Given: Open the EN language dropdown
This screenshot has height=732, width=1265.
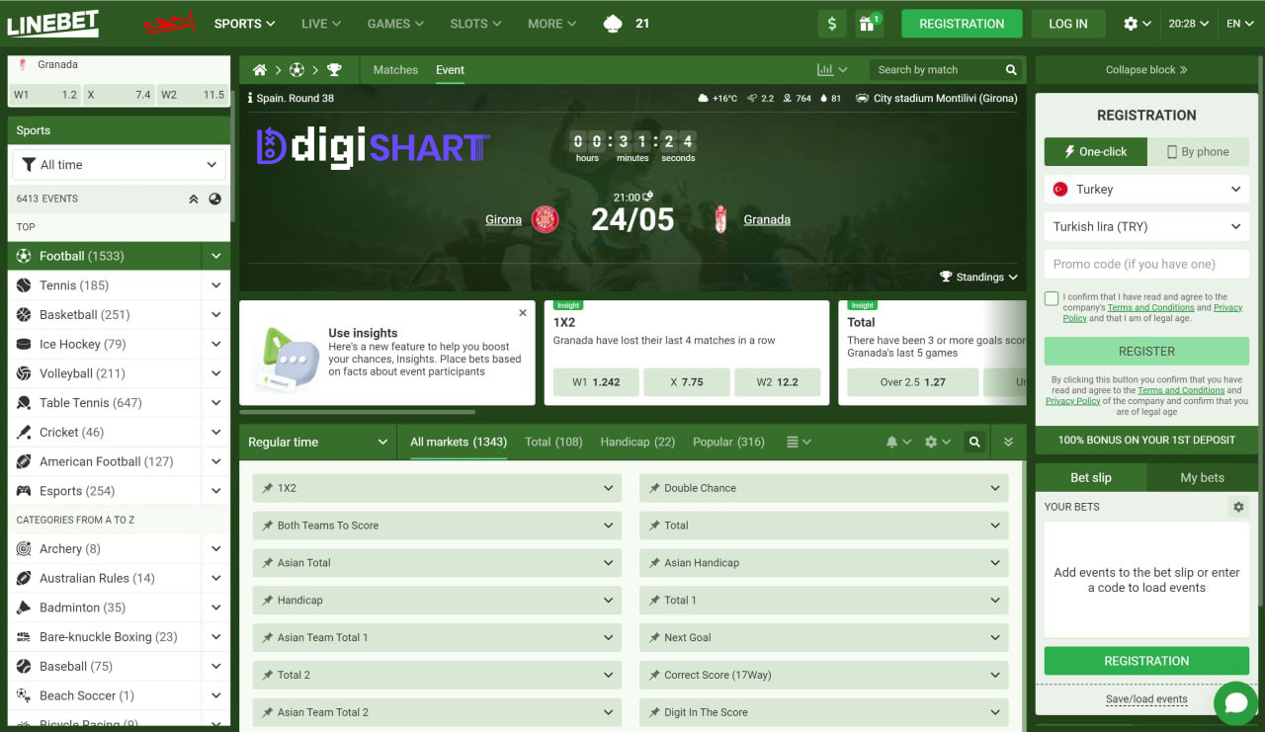Looking at the screenshot, I should [x=1240, y=24].
